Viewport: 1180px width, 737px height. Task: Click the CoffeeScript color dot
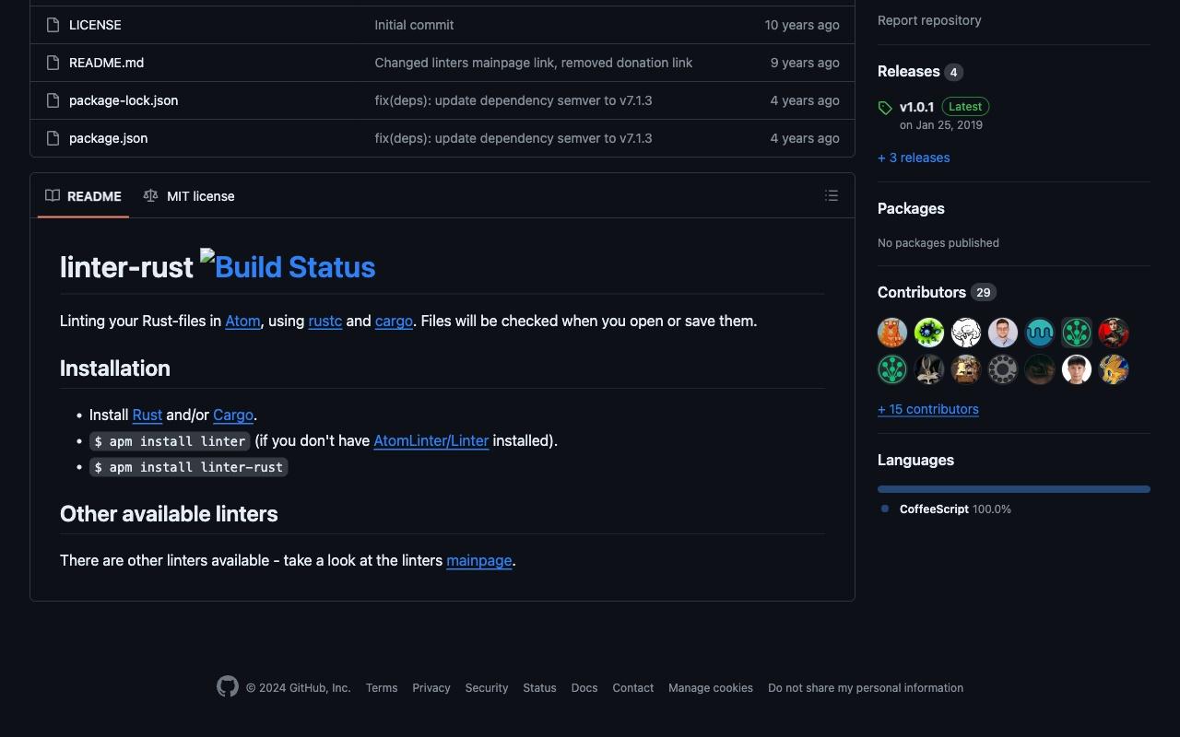click(885, 509)
